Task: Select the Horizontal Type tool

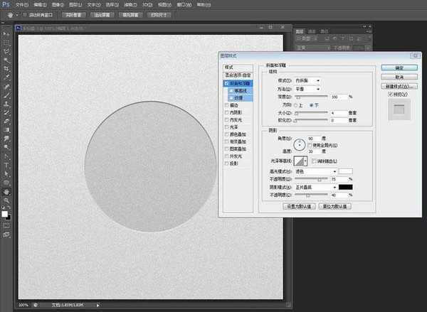Action: [x=6, y=164]
